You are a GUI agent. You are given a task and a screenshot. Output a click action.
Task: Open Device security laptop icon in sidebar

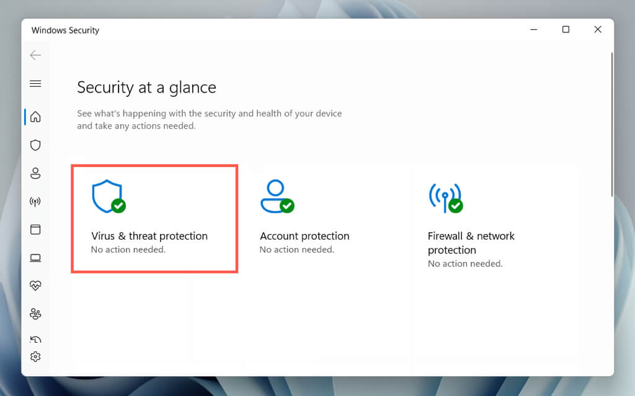[x=35, y=258]
